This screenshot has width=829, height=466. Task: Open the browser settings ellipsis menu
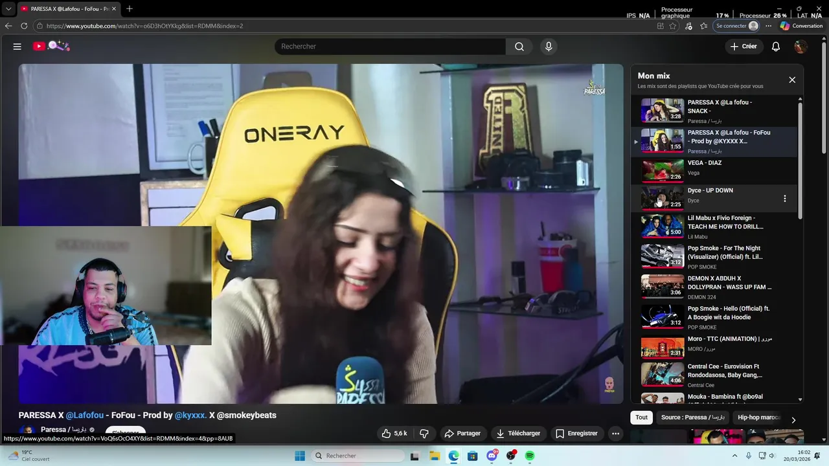(768, 26)
